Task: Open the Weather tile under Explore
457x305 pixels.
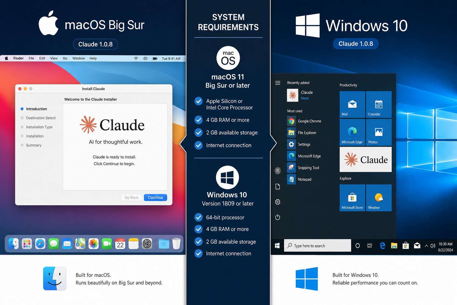Action: pos(379,198)
